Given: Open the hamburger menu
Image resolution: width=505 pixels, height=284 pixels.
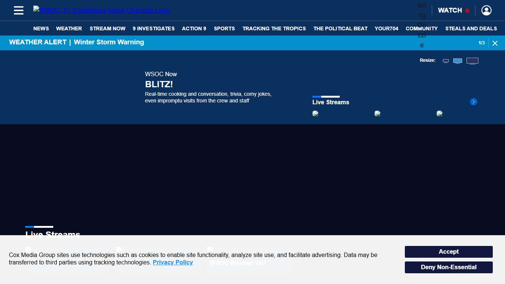Looking at the screenshot, I should pyautogui.click(x=18, y=10).
